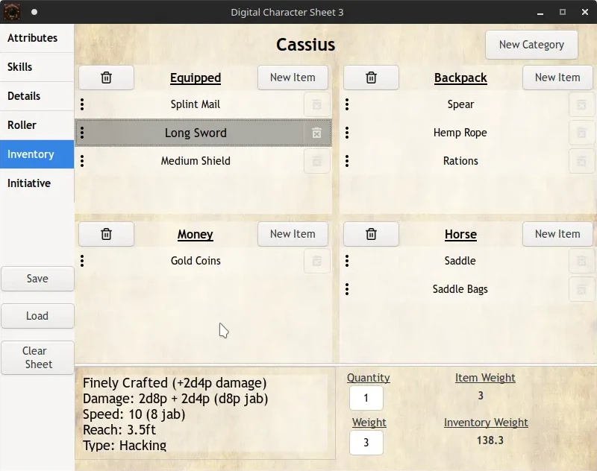Image resolution: width=597 pixels, height=471 pixels.
Task: Create a New Category
Action: (531, 45)
